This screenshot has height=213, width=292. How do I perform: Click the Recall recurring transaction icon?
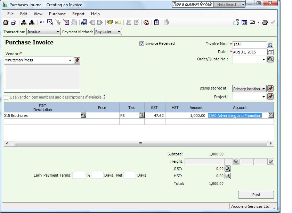[32, 23]
